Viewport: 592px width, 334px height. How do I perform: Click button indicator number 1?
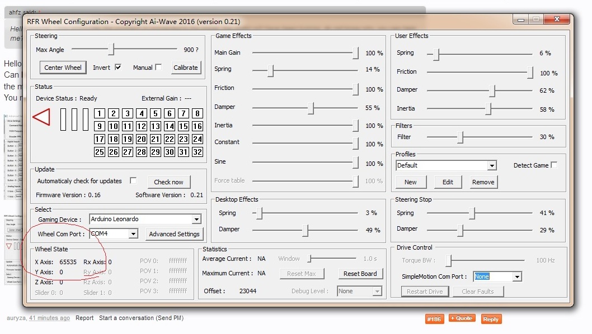[x=100, y=113]
